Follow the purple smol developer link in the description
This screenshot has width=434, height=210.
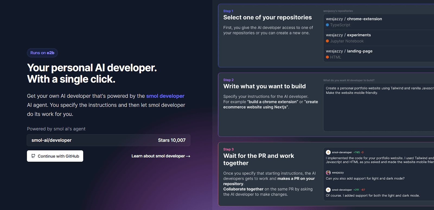(x=165, y=96)
